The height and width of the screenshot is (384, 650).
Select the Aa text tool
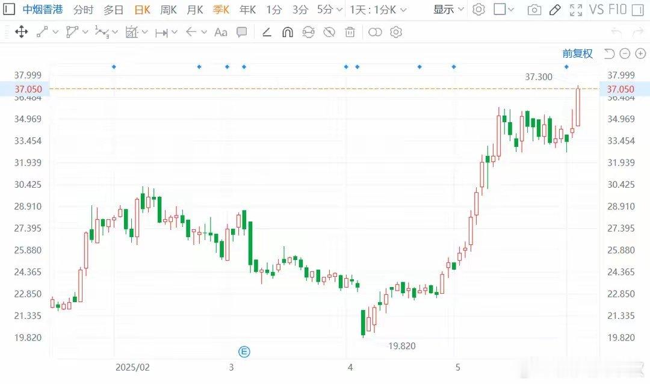click(x=220, y=32)
